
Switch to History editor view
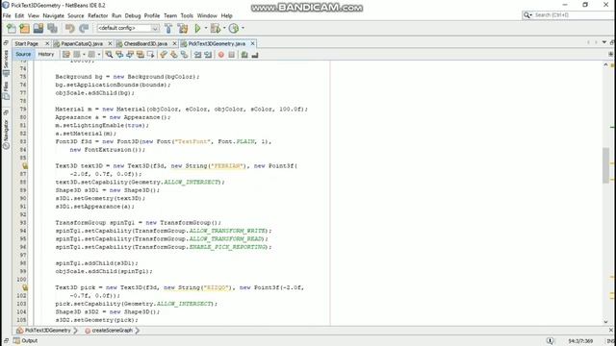tap(46, 55)
